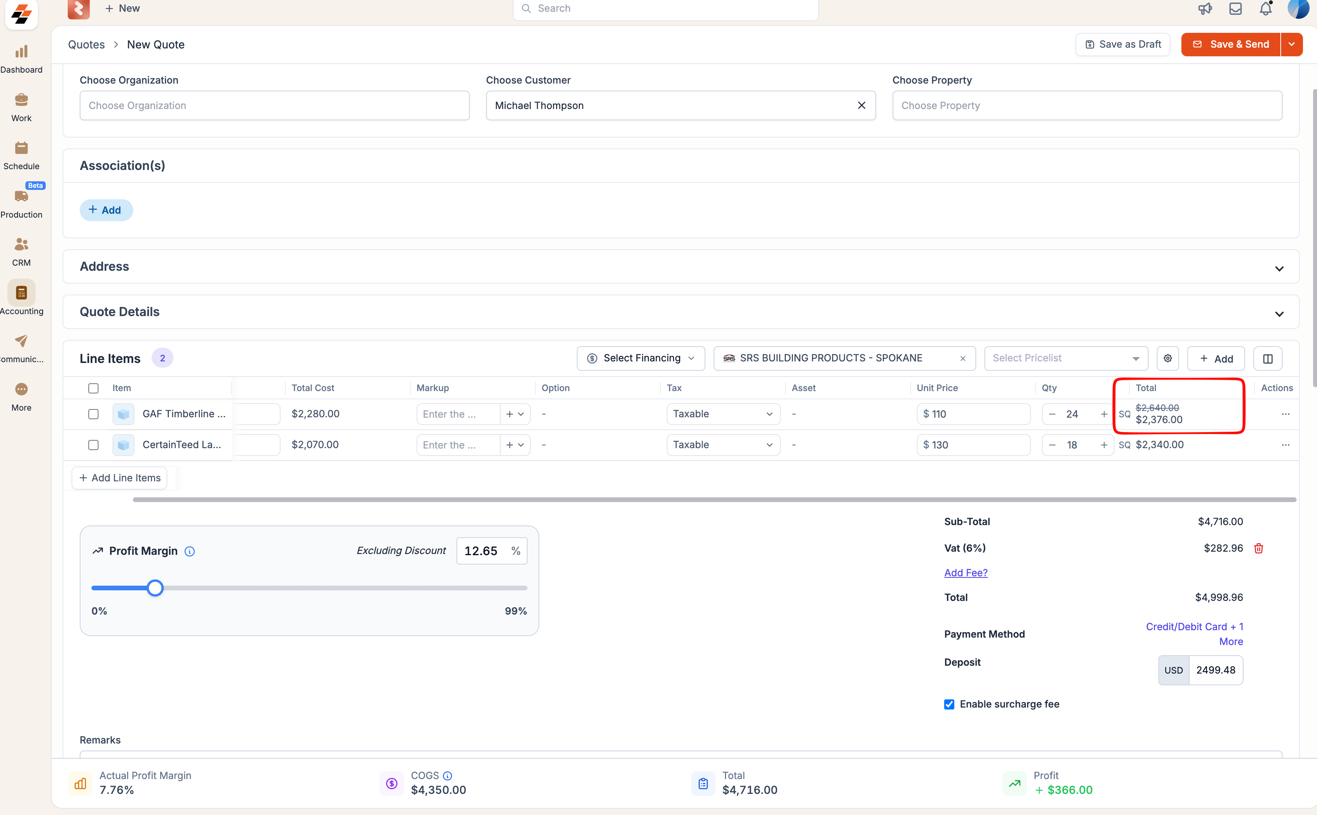The image size is (1317, 815).
Task: Check the GAF Timberline row checkbox
Action: click(93, 414)
